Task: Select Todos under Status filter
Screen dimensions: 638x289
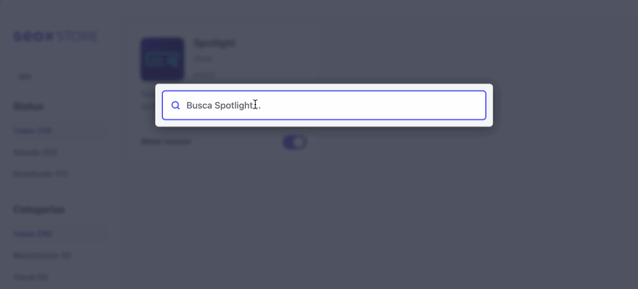Action: (32, 131)
